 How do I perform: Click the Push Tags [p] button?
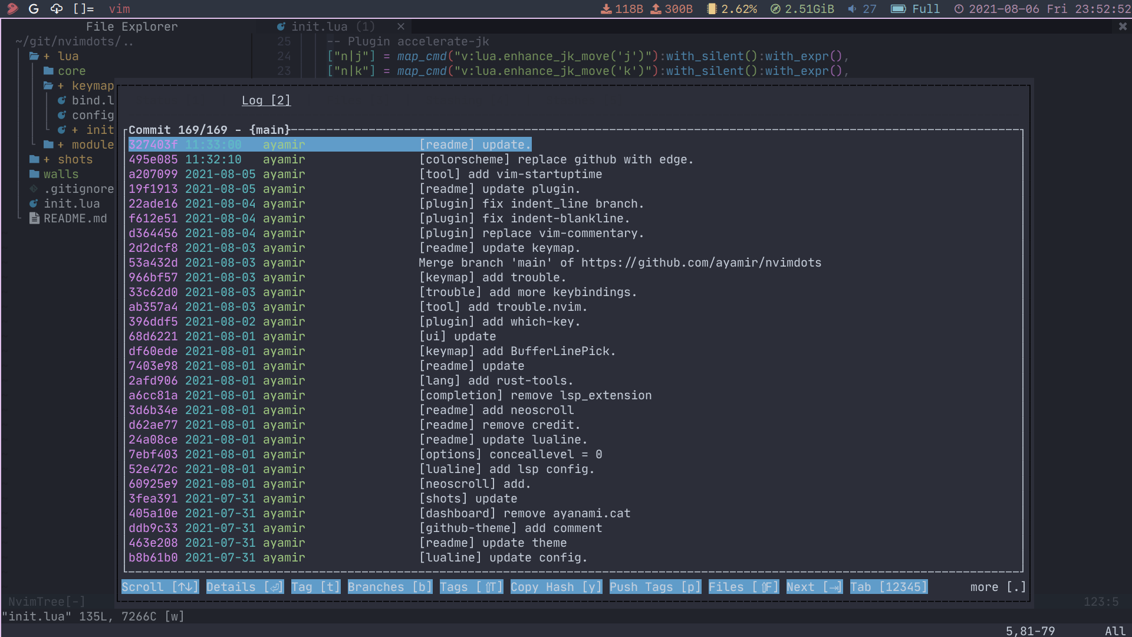point(654,587)
